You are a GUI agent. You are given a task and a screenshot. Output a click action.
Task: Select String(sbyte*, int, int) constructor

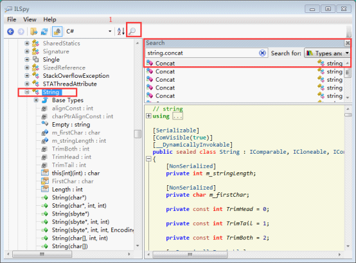pos(80,222)
